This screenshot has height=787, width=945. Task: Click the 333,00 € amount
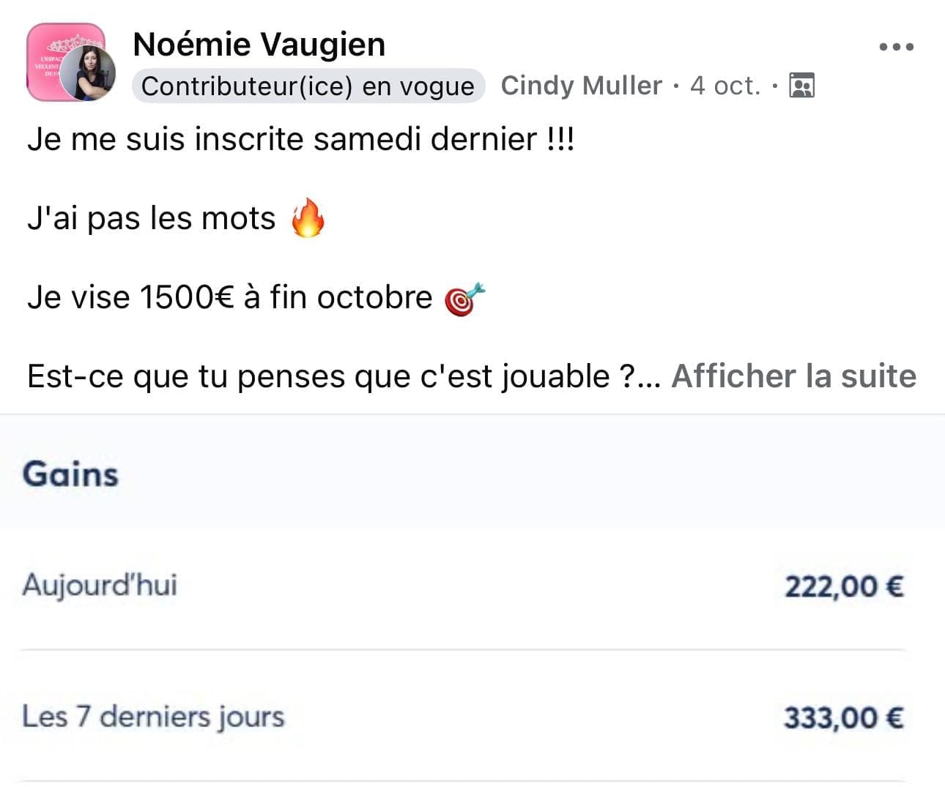(x=843, y=717)
